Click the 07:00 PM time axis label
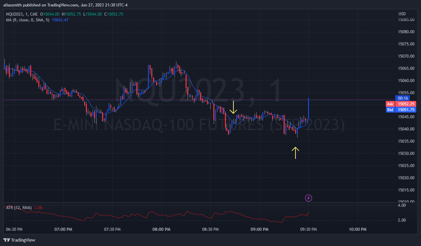The height and width of the screenshot is (246, 421). pos(63,229)
